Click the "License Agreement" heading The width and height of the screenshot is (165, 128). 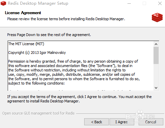tap(23, 13)
